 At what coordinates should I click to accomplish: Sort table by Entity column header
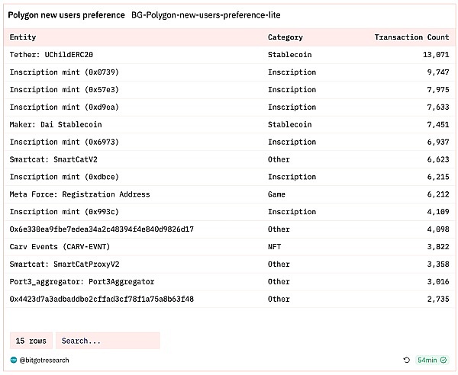click(23, 37)
